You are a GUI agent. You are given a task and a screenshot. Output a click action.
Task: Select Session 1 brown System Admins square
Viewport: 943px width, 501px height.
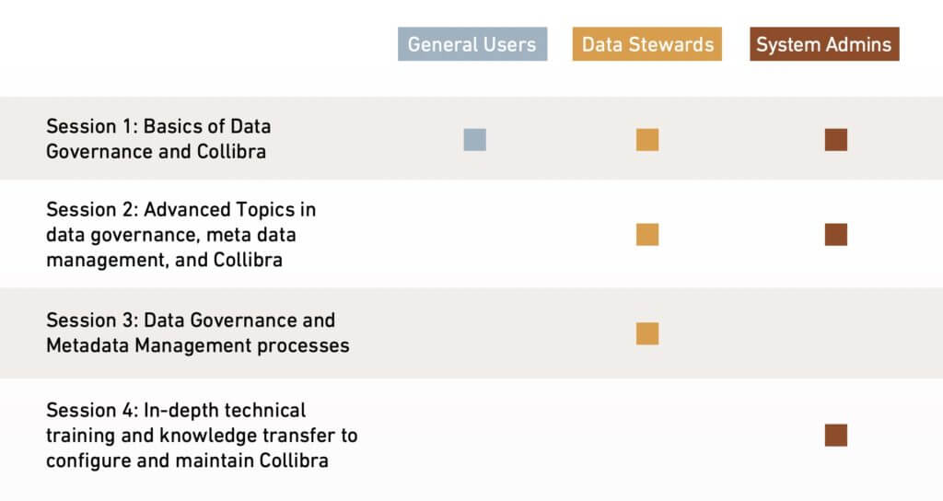pyautogui.click(x=836, y=140)
